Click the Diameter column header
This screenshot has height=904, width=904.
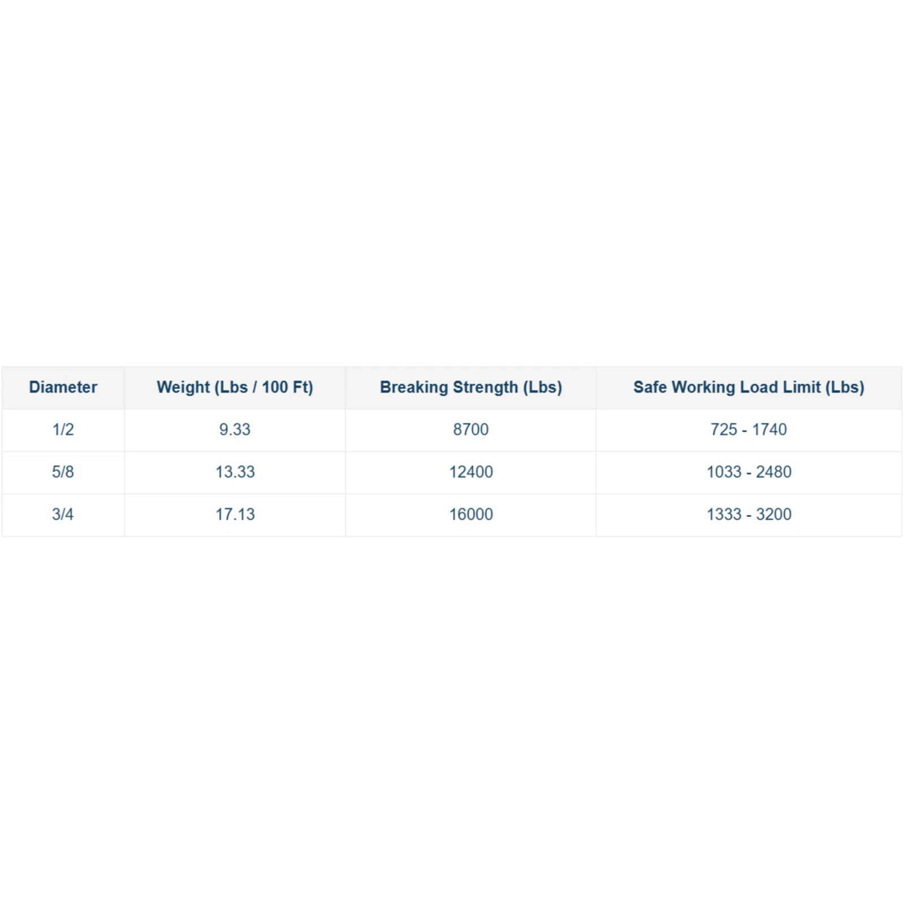[63, 387]
